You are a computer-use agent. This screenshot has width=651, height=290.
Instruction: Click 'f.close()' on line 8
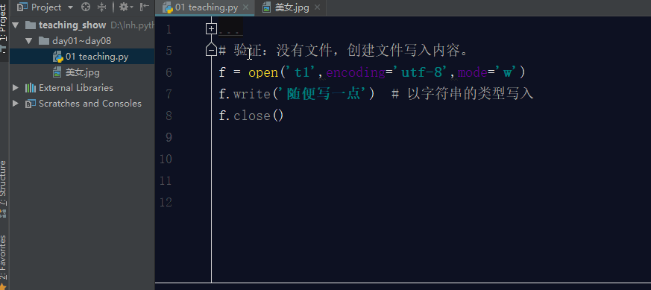[x=251, y=116]
